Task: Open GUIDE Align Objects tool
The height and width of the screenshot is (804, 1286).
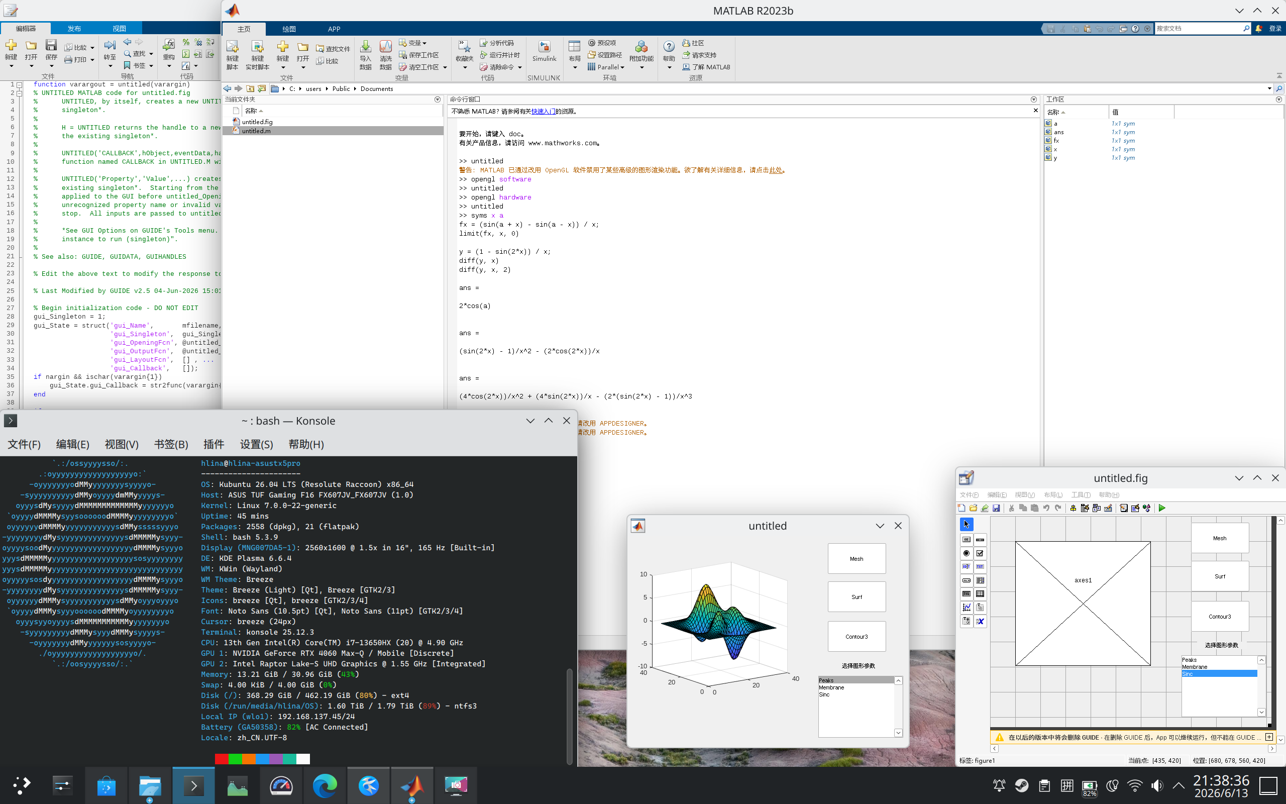Action: coord(1073,508)
